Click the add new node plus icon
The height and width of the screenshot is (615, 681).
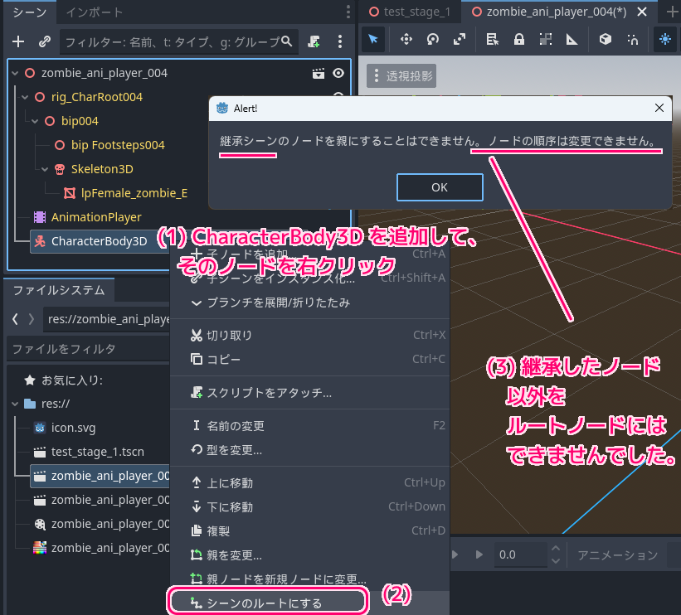(x=19, y=41)
